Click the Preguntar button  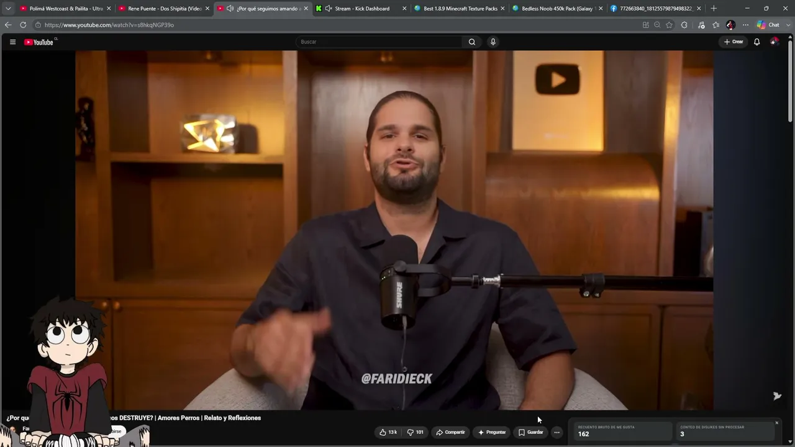tap(492, 432)
